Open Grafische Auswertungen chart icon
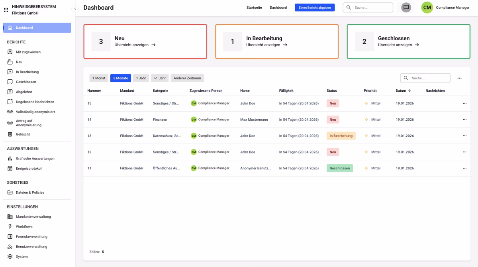478x267 pixels. click(x=10, y=159)
